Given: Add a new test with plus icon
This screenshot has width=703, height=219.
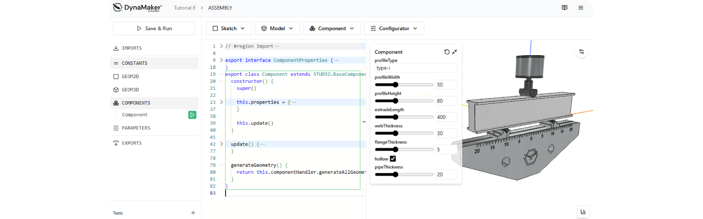Looking at the screenshot, I should pos(193,213).
